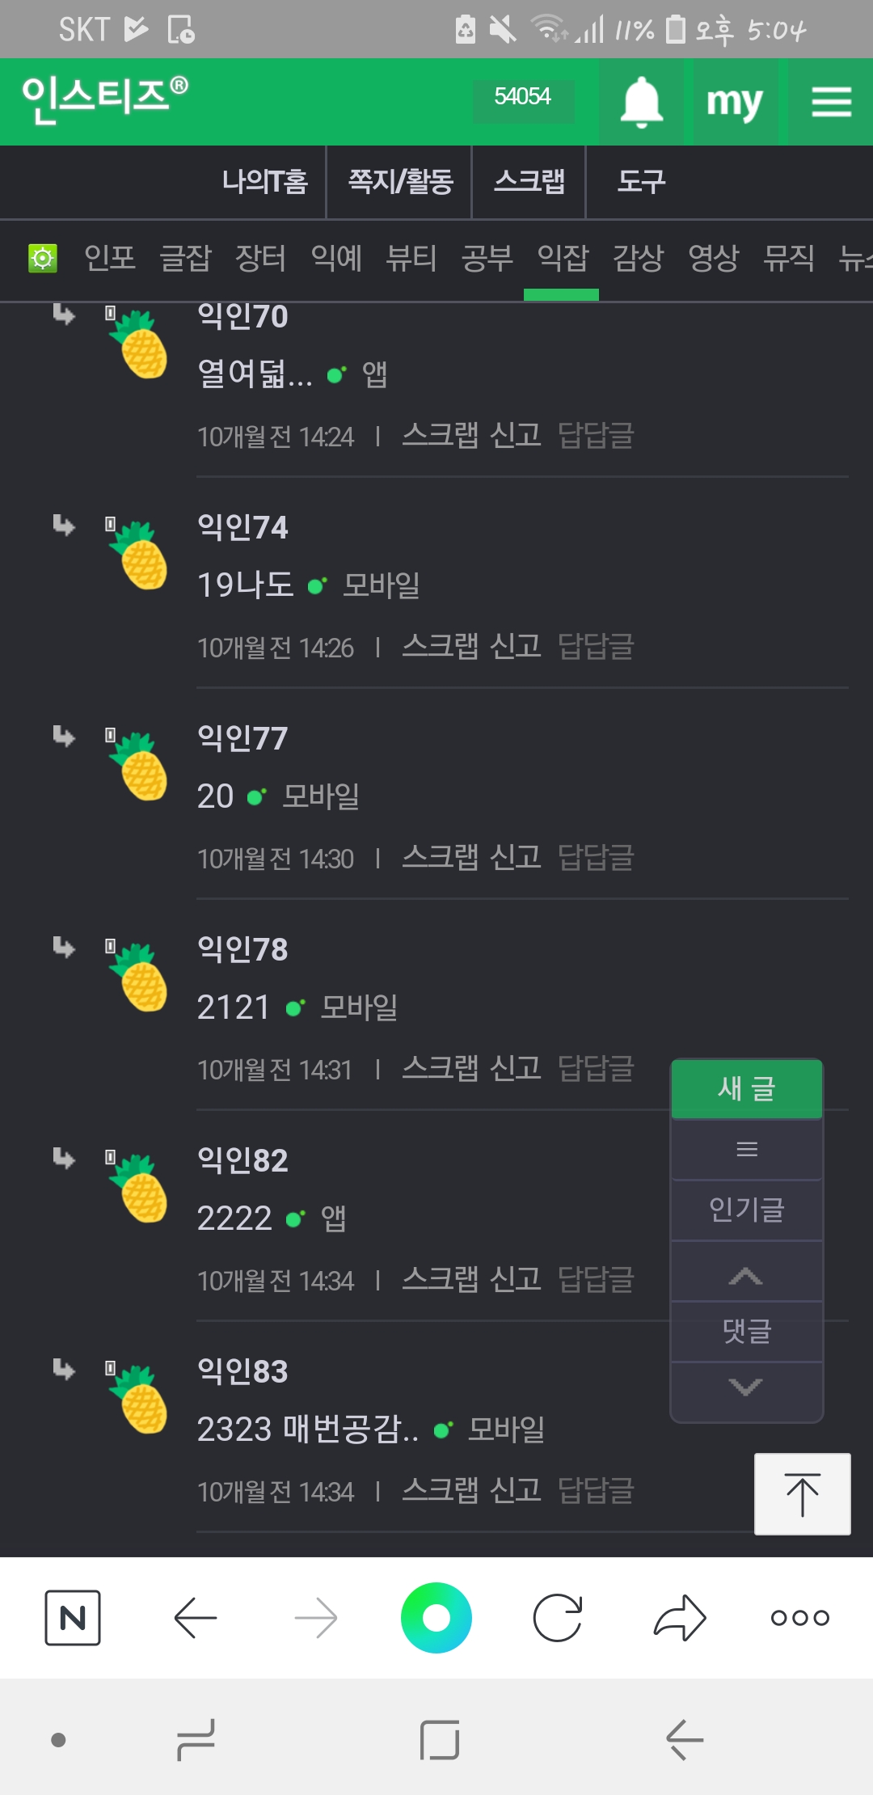
Task: Tap the Naver N home icon
Action: pos(73,1618)
